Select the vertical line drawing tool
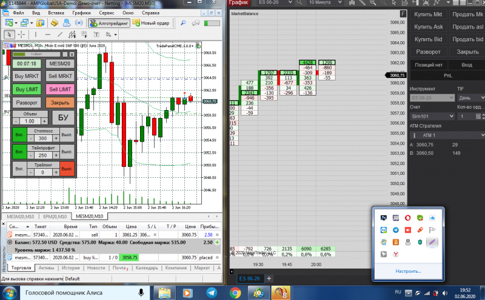This screenshot has width=485, height=300. (x=36, y=34)
